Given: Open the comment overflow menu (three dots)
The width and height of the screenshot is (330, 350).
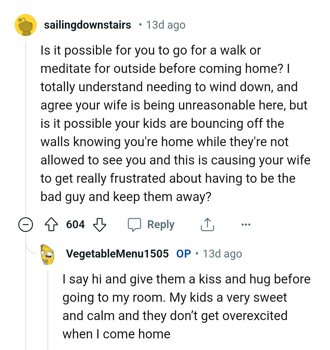Looking at the screenshot, I should [x=246, y=224].
